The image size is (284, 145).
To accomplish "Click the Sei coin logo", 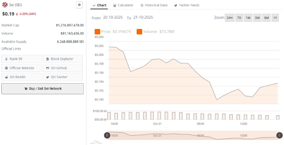I will point(5,5).
